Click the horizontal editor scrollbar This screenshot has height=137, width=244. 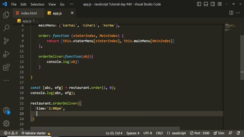[105, 128]
